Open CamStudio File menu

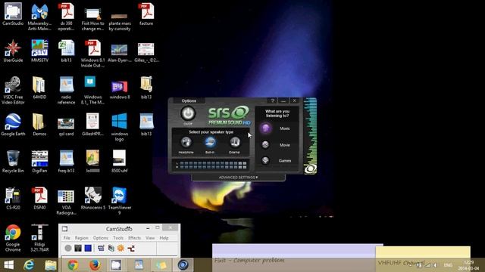(x=67, y=238)
